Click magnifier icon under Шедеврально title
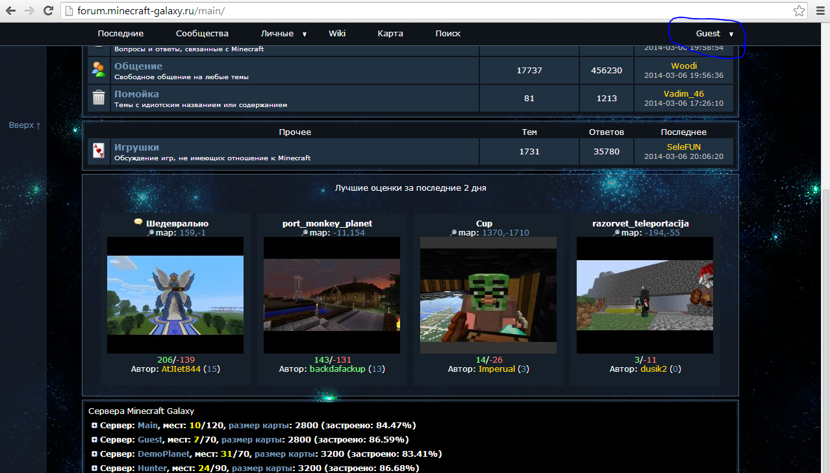The width and height of the screenshot is (830, 473). (x=150, y=232)
